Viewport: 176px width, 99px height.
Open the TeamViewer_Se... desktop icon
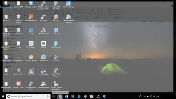(31, 4)
